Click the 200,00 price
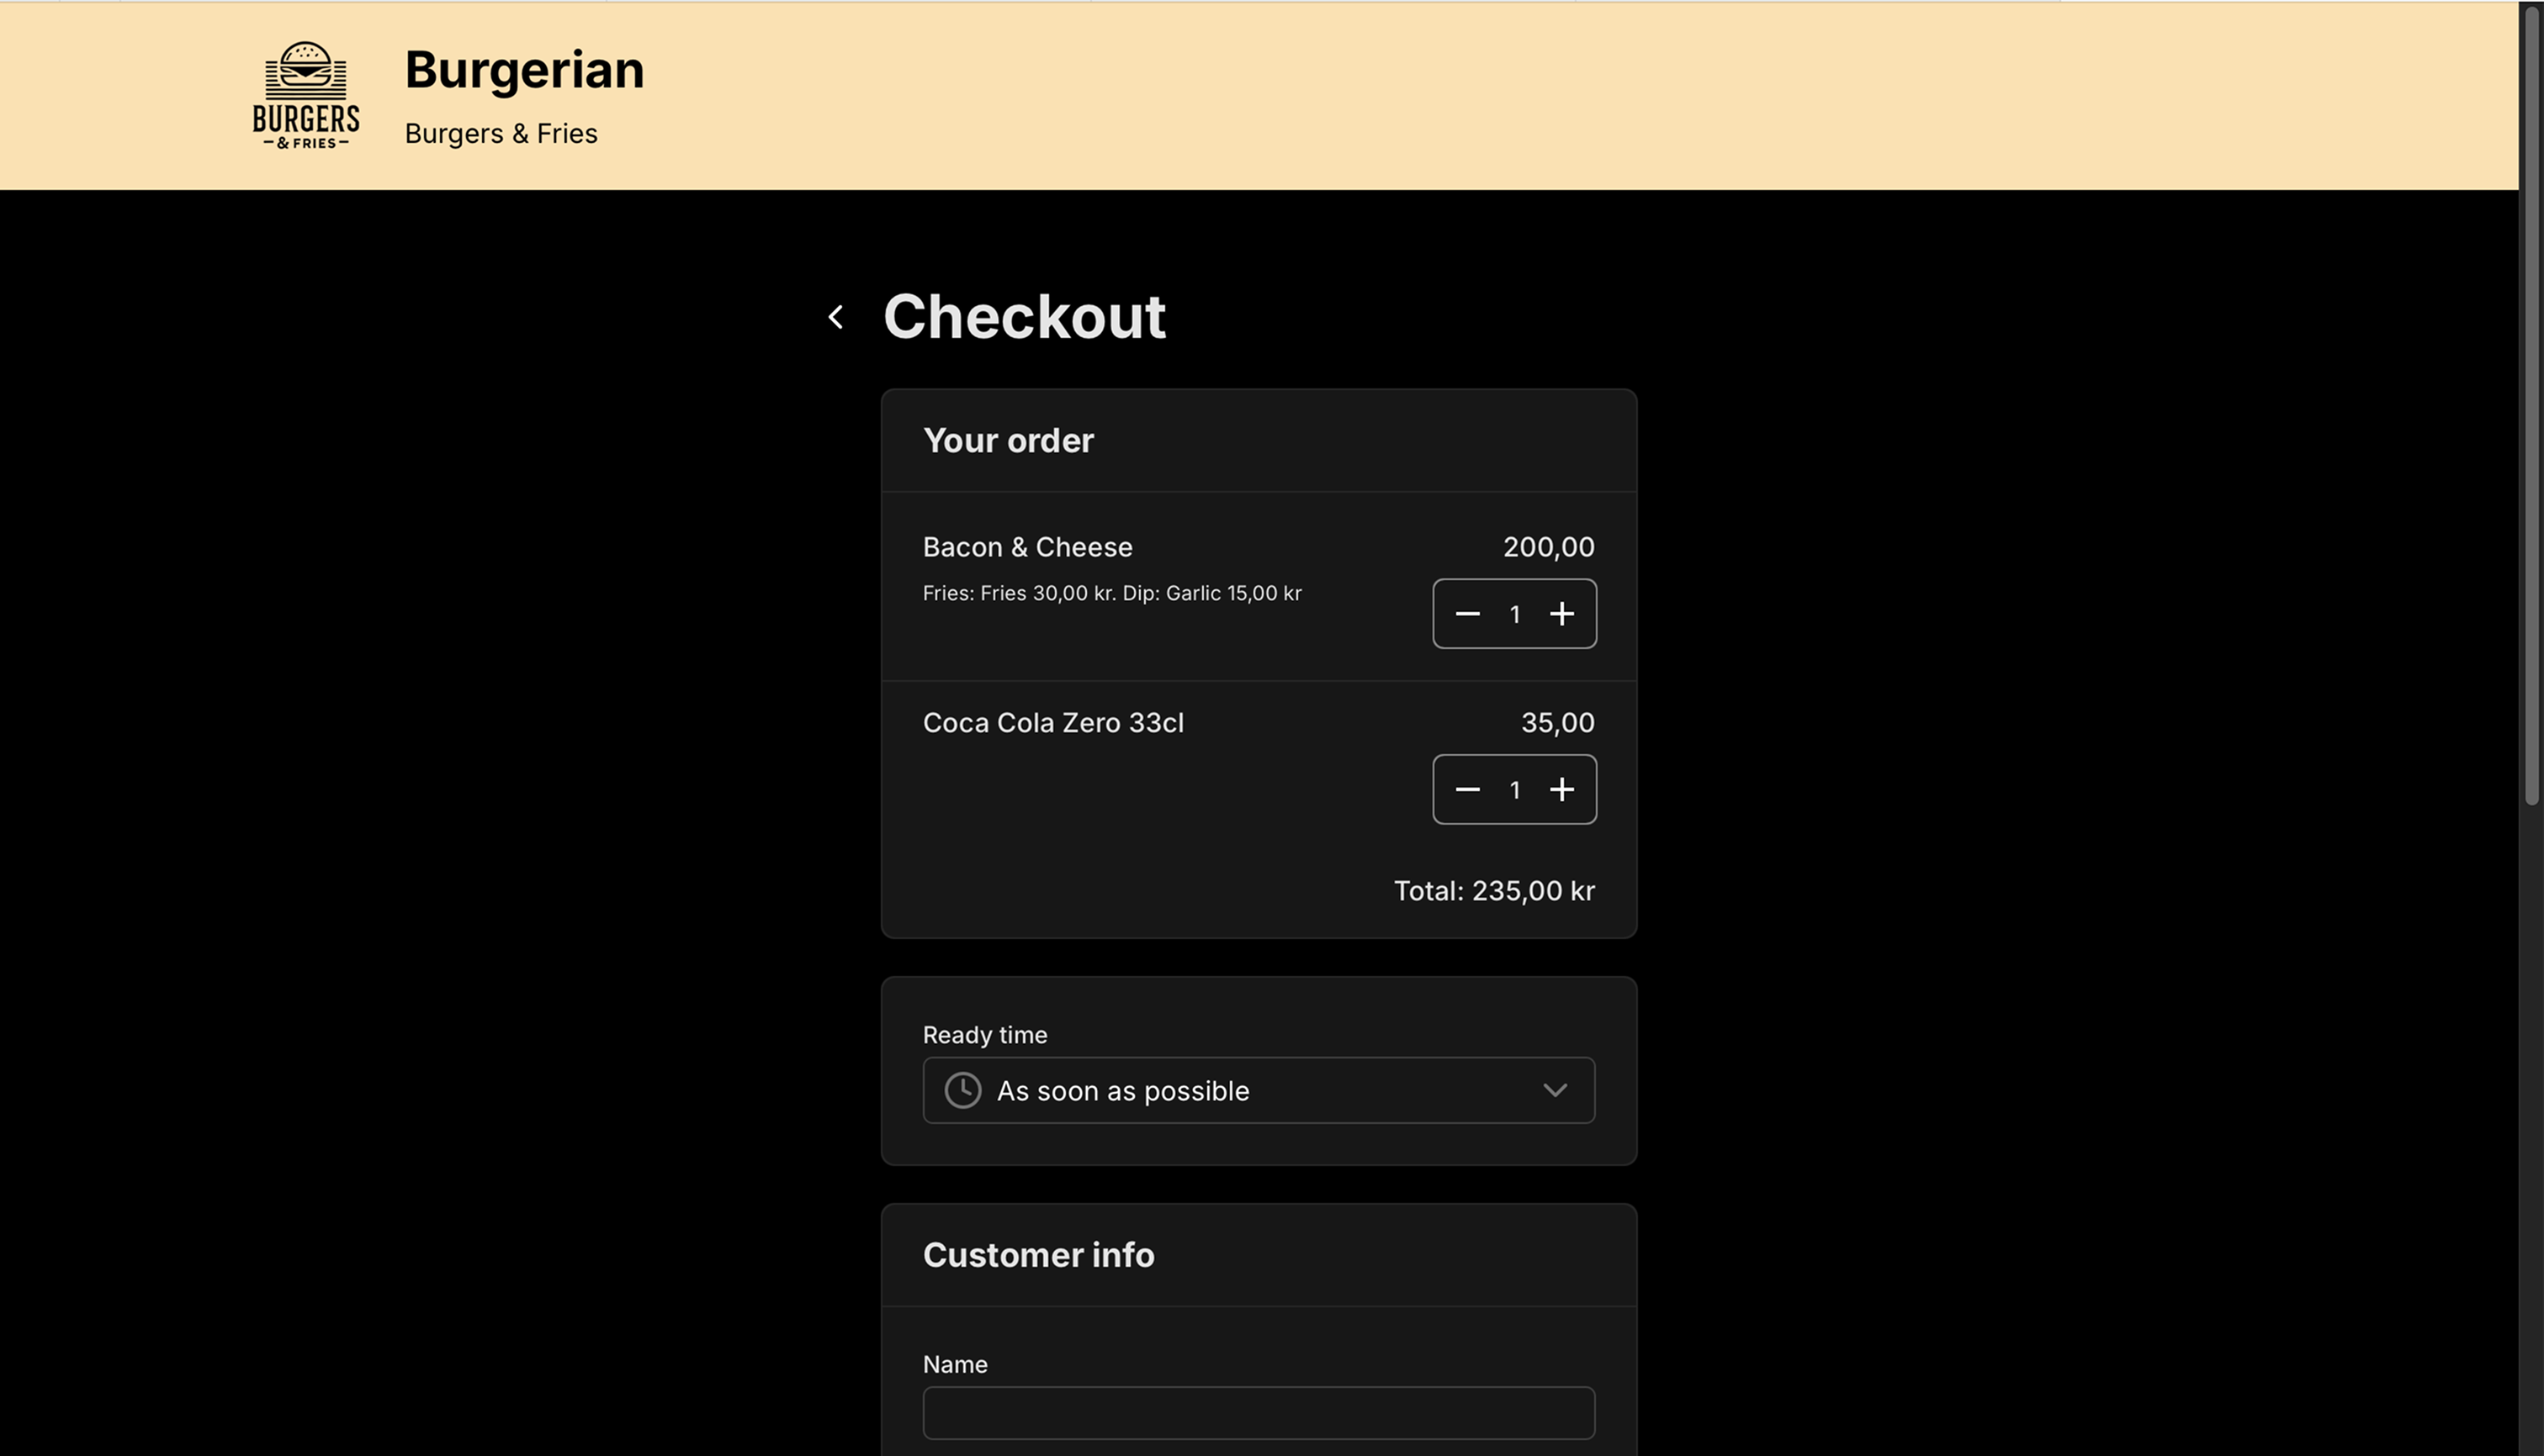Screen dimensions: 2544x1456 (x=1548, y=547)
